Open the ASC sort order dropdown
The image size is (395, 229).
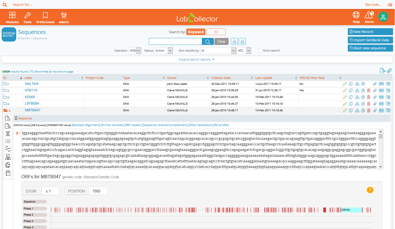click(244, 50)
